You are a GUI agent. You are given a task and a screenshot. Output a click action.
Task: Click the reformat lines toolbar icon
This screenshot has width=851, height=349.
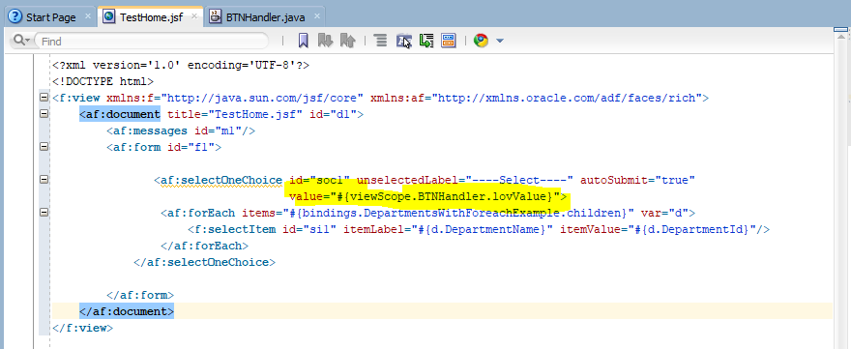tap(380, 41)
